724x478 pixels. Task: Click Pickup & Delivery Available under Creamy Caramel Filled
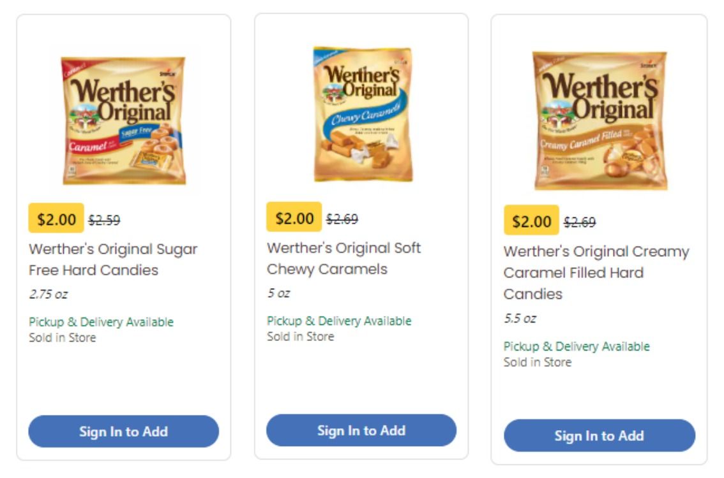click(577, 347)
